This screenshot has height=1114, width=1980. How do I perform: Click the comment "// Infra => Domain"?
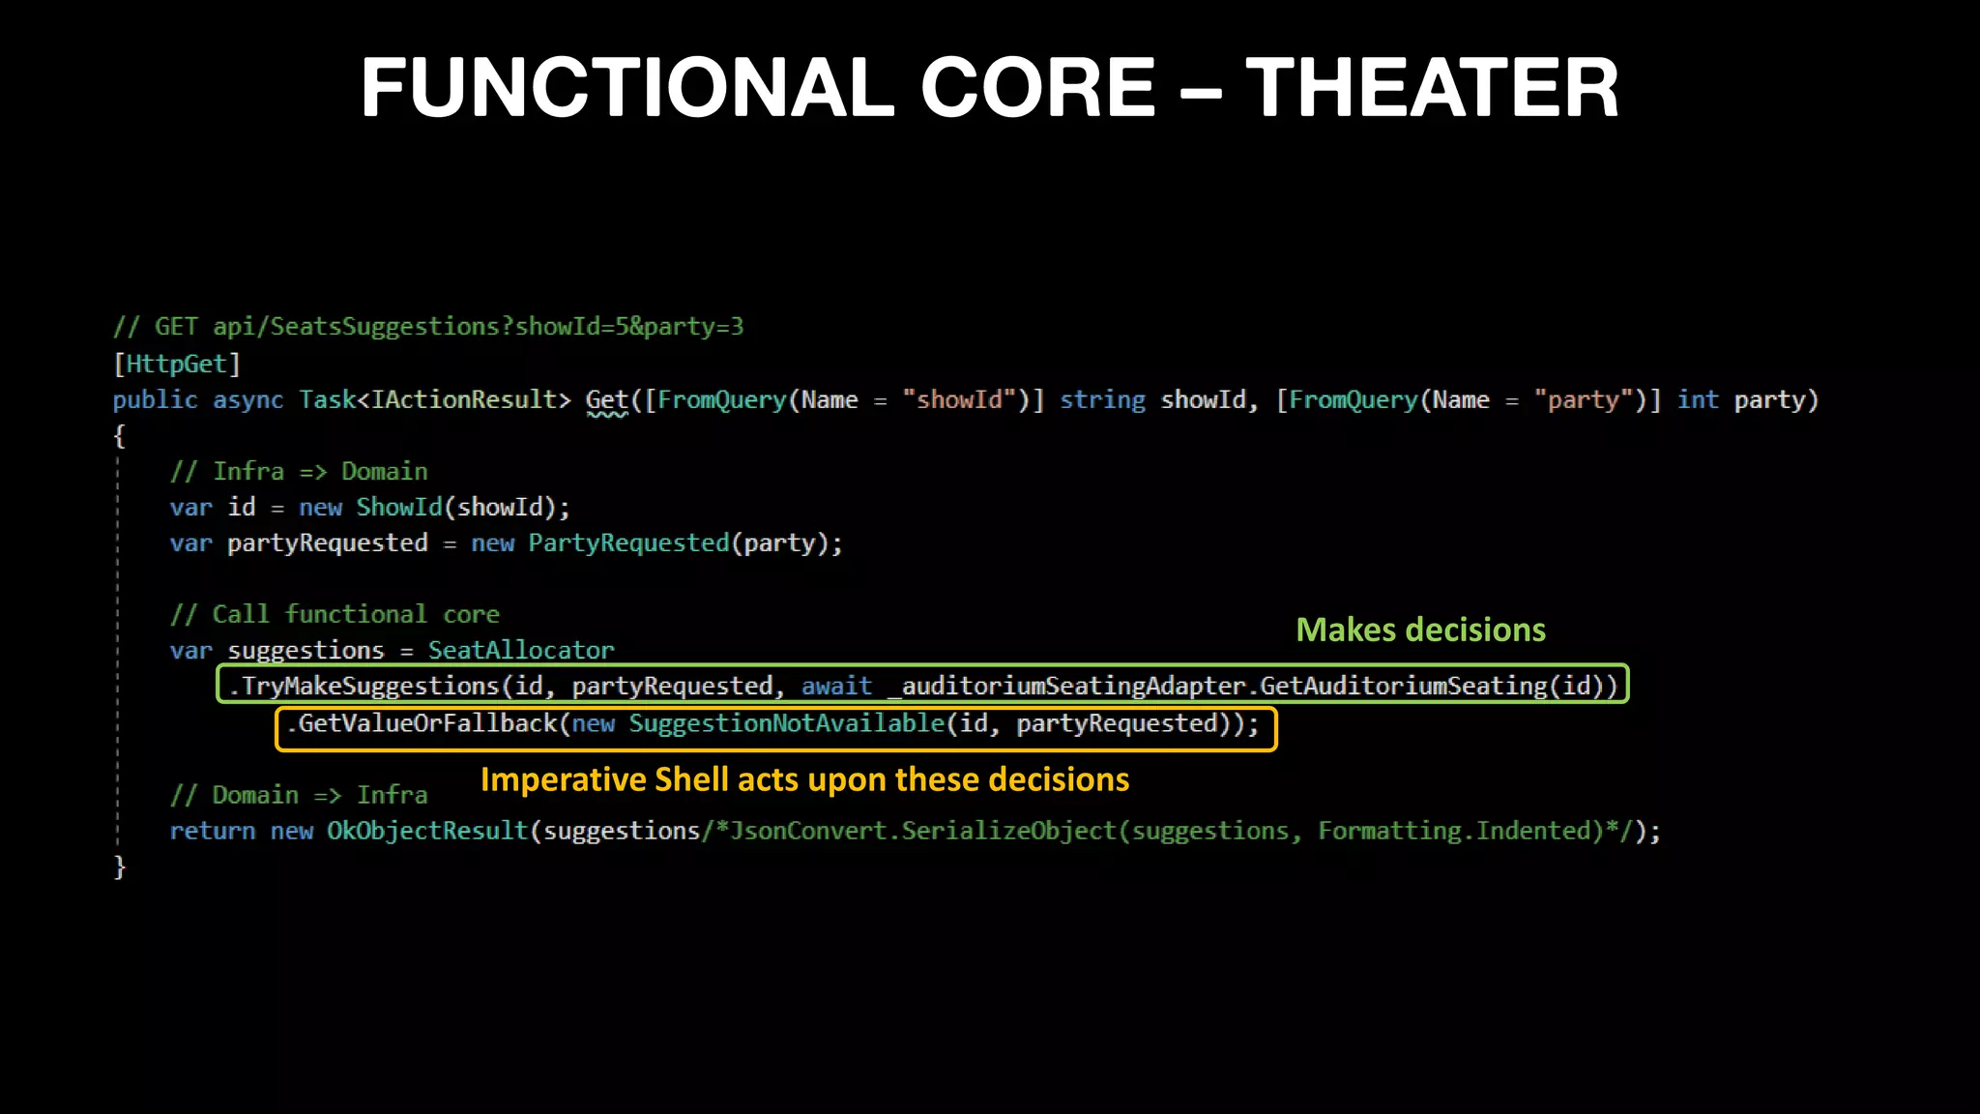click(299, 471)
